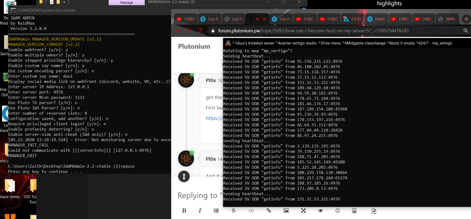Insert a bulleted list in the reply
The width and height of the screenshot is (471, 219).
pyautogui.click(x=216, y=211)
